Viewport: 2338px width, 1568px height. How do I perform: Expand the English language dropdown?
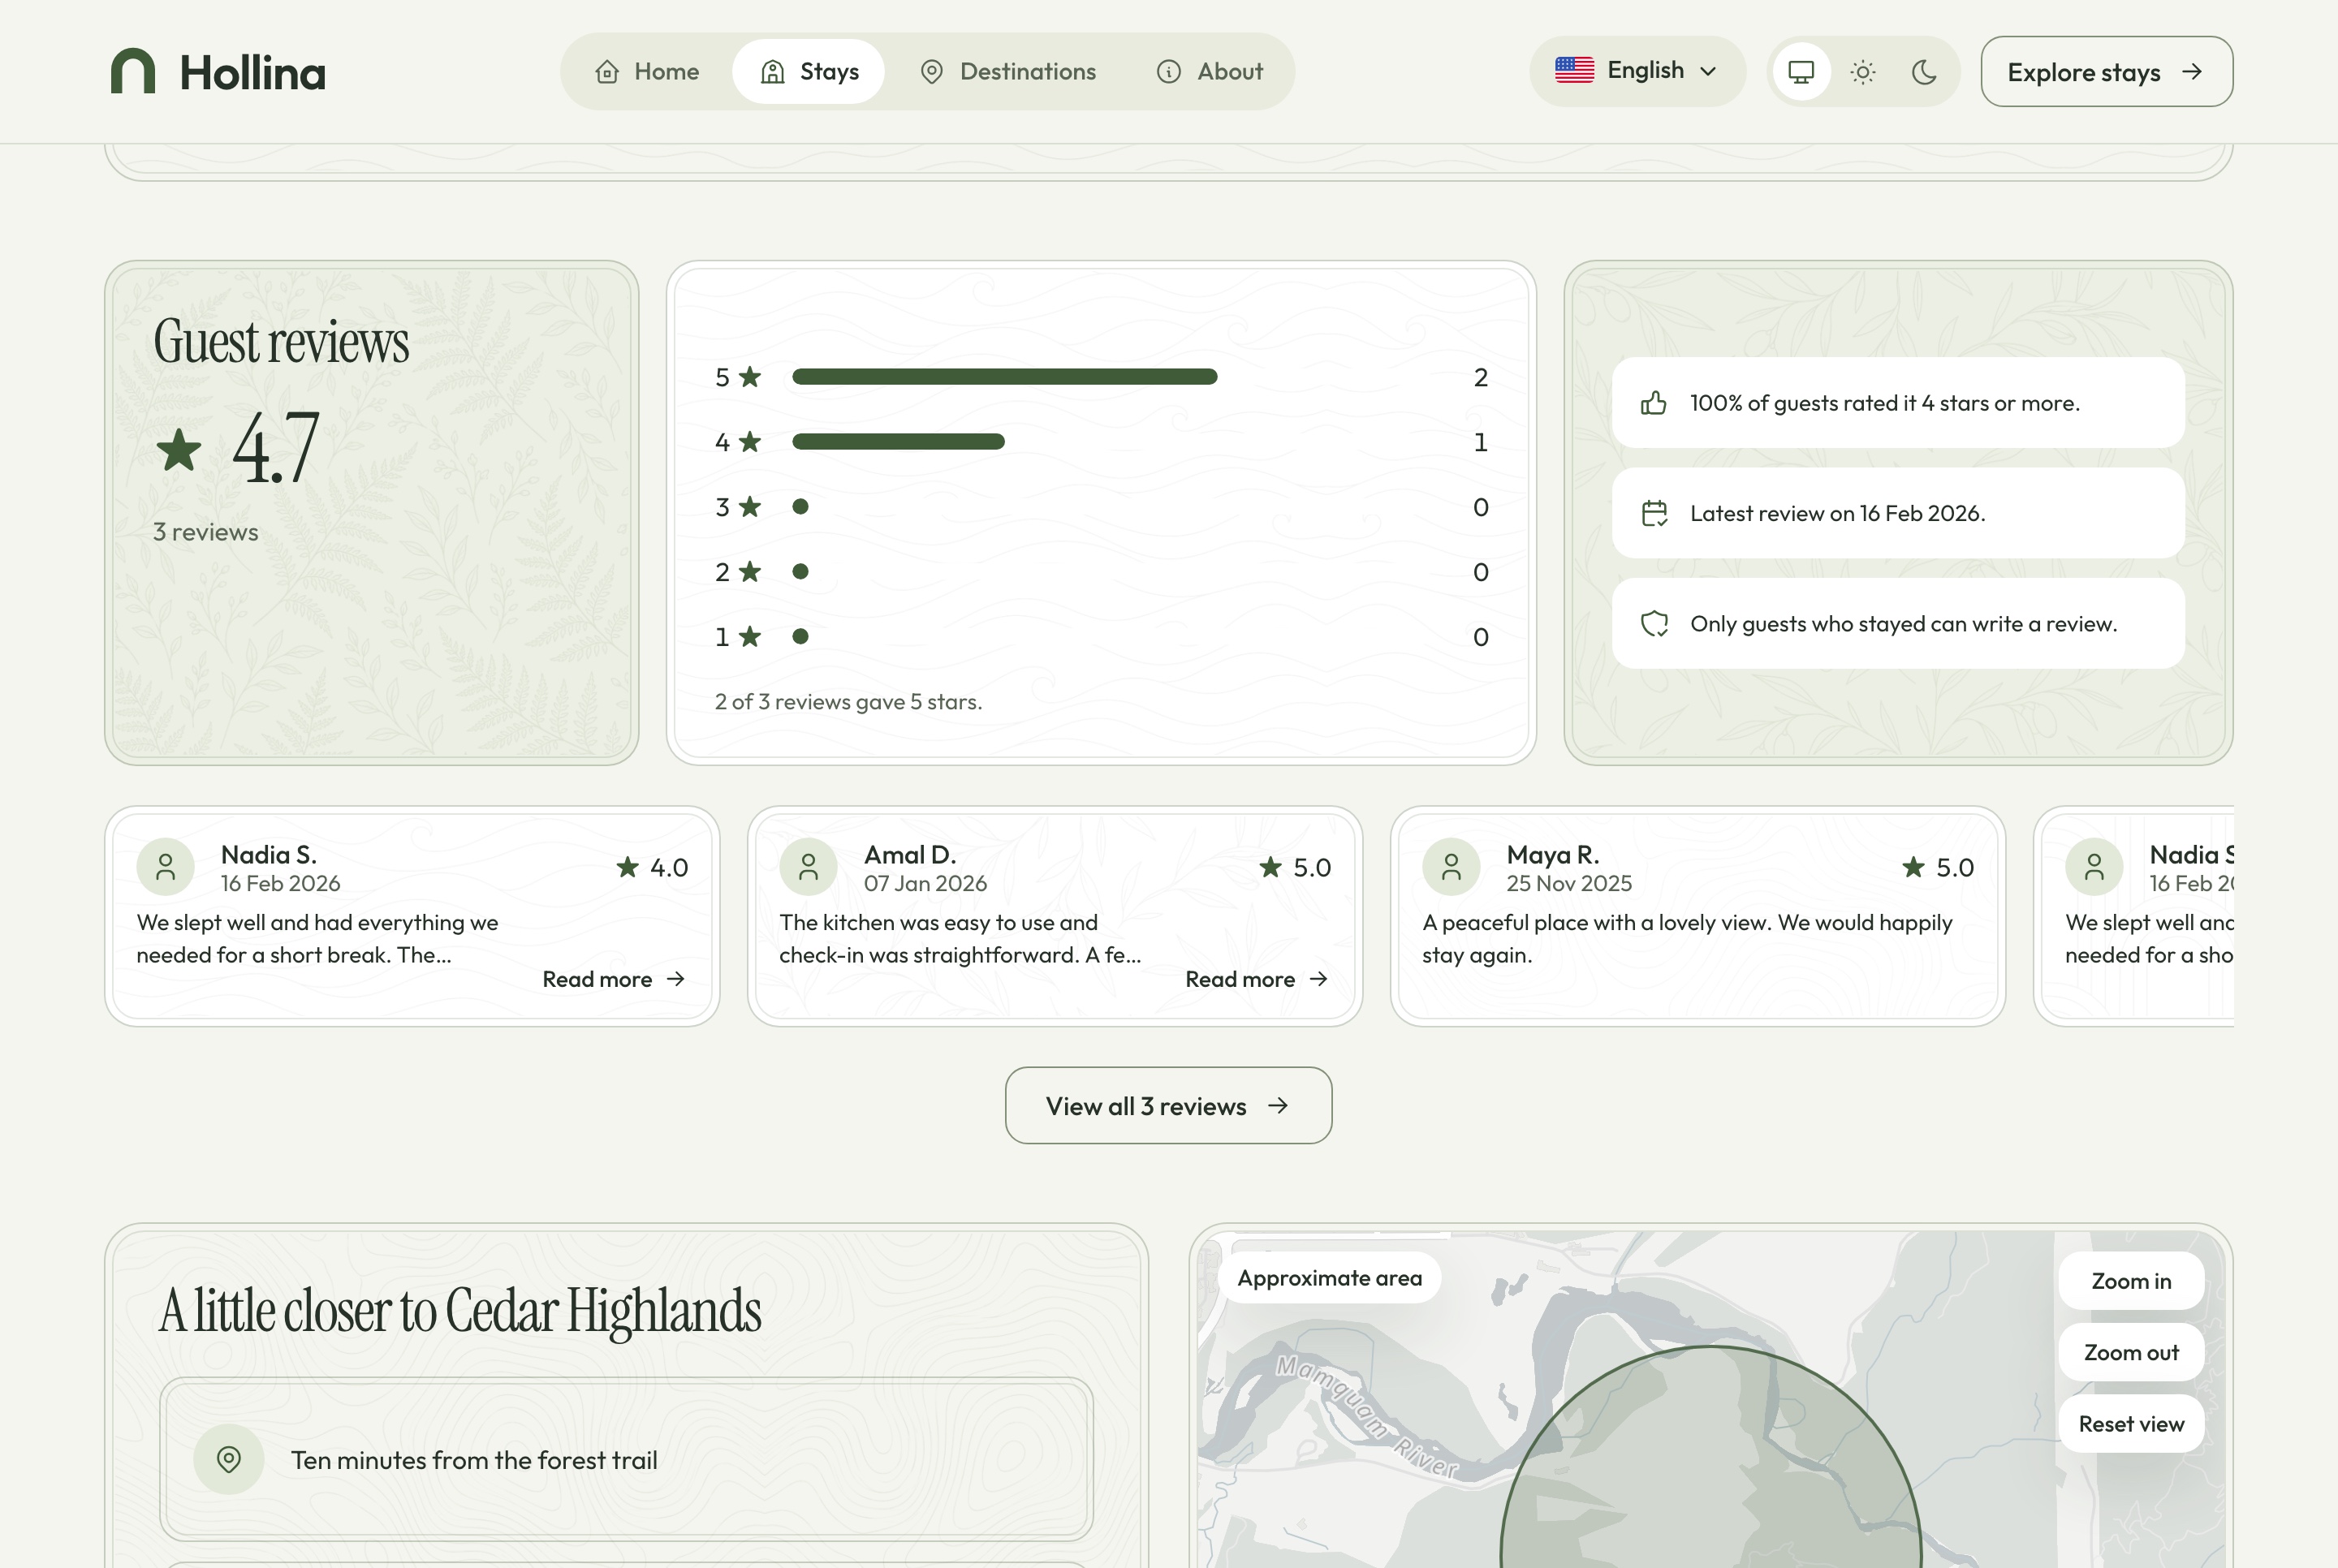[1637, 71]
